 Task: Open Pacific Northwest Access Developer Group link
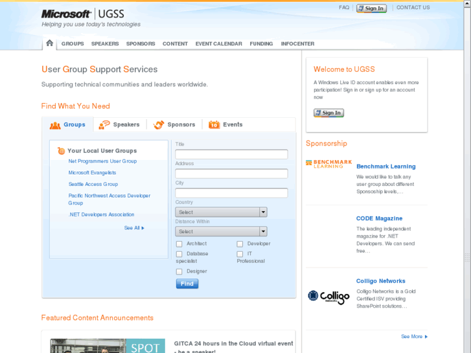(x=109, y=199)
